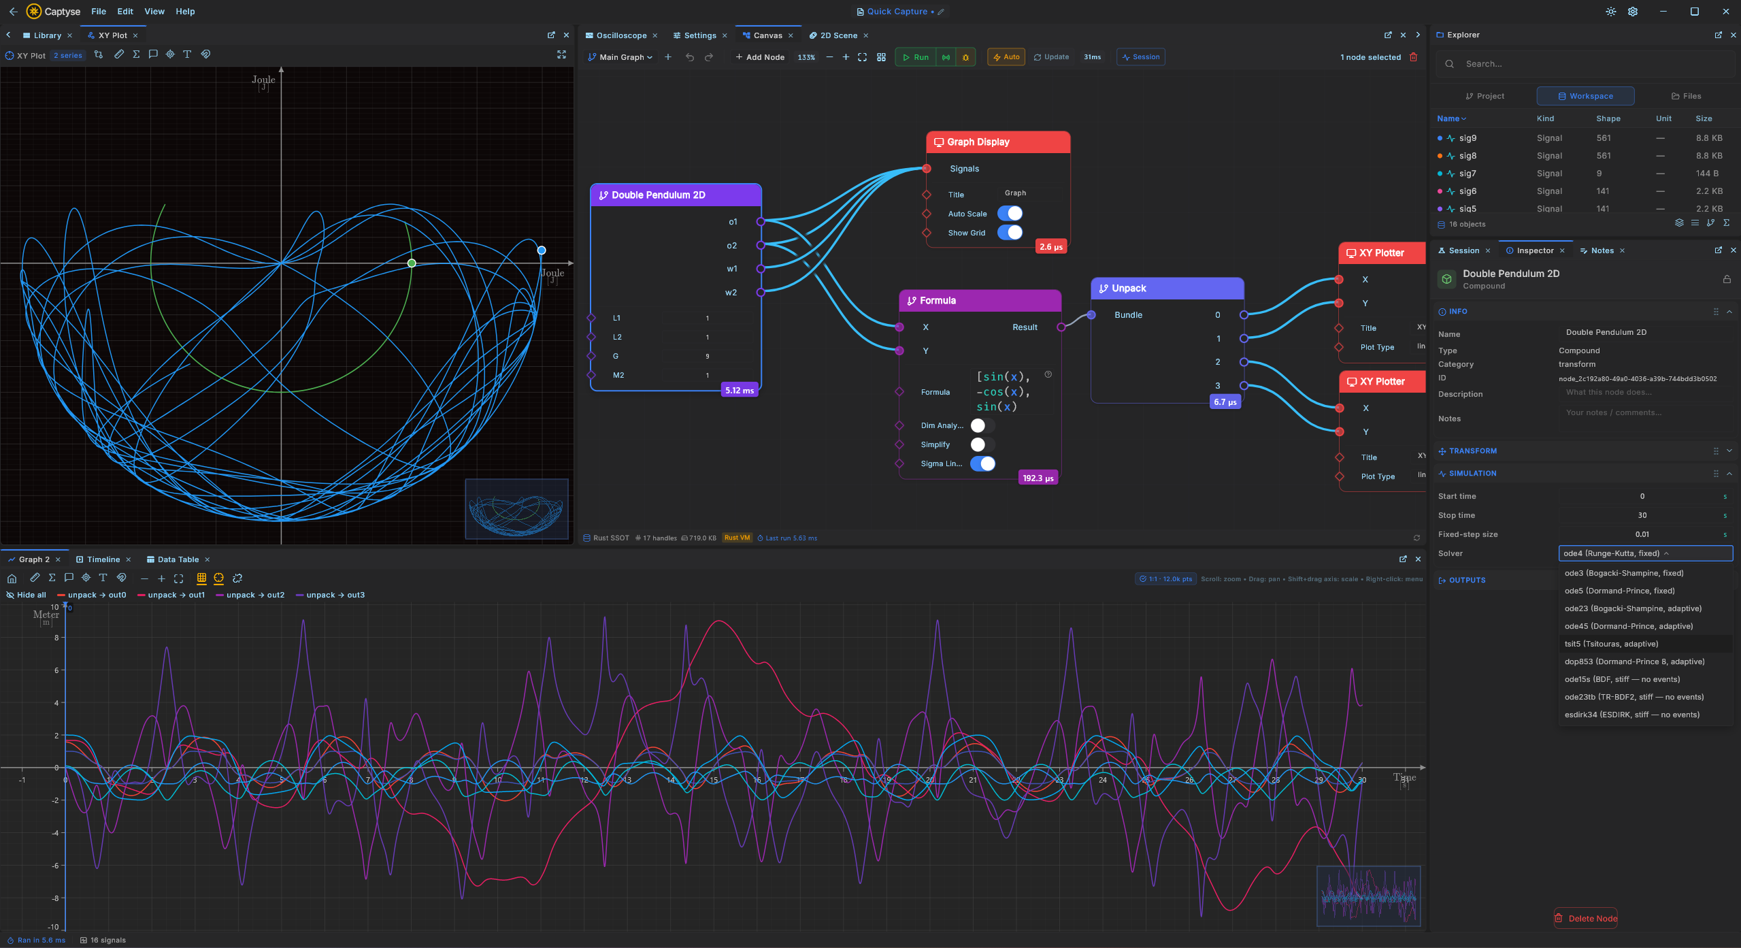Toggle Auto Scale switch on Graph Display
The image size is (1741, 948).
click(1010, 214)
